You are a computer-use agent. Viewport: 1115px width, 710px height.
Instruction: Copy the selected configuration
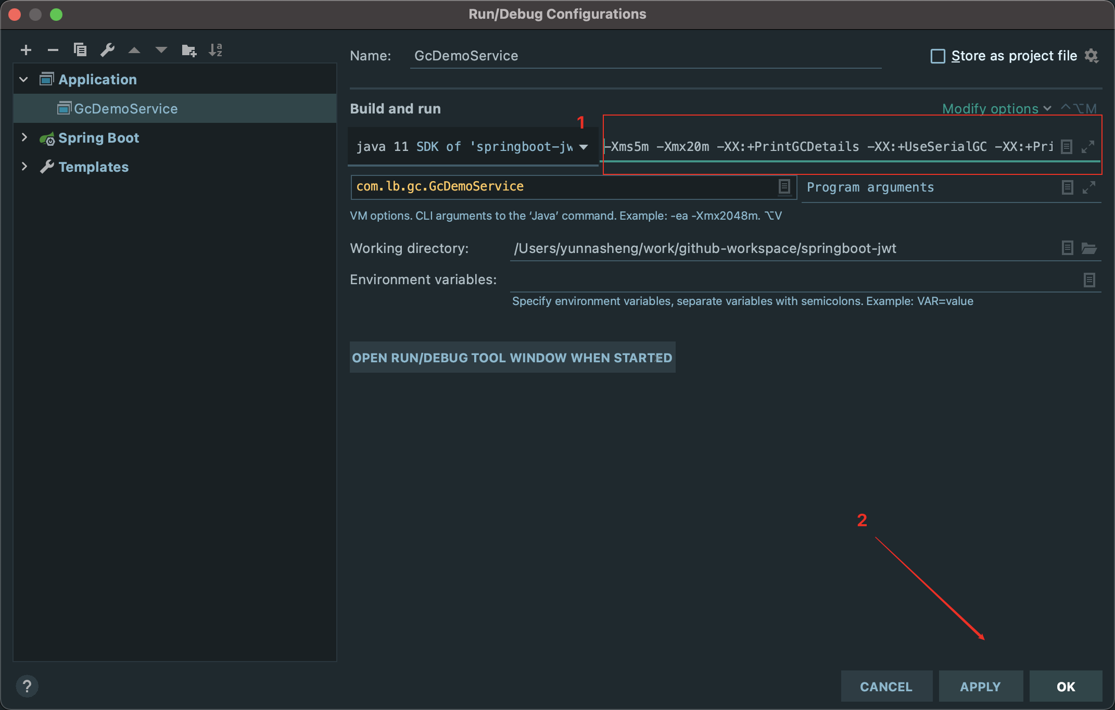[x=80, y=50]
